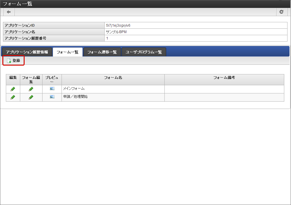Viewport: 291px width, 205px height.
Task: Preview the 申請／処理開始 form
Action: 52,97
